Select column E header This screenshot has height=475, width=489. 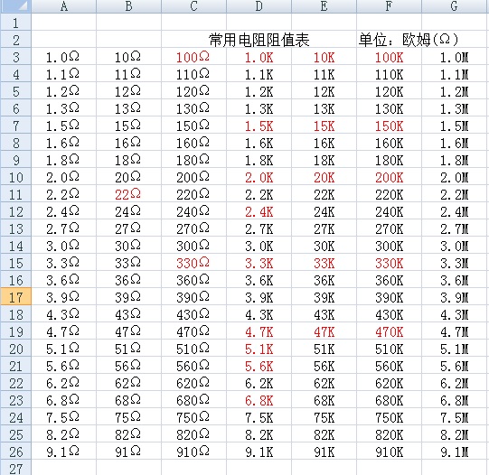click(324, 6)
